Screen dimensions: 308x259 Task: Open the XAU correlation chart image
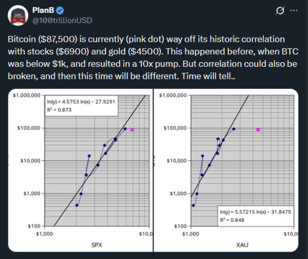(x=226, y=170)
